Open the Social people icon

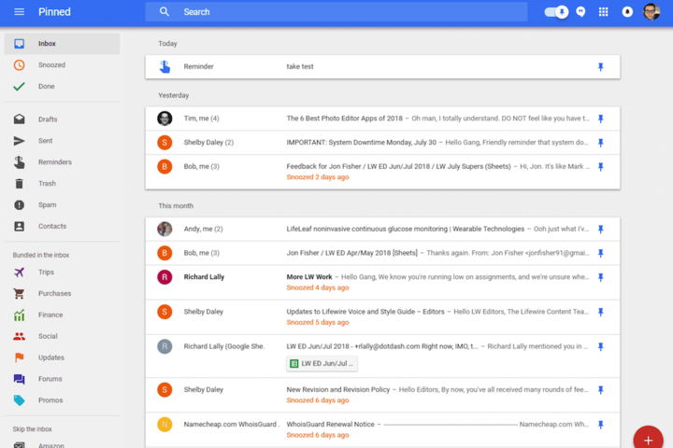pos(19,337)
